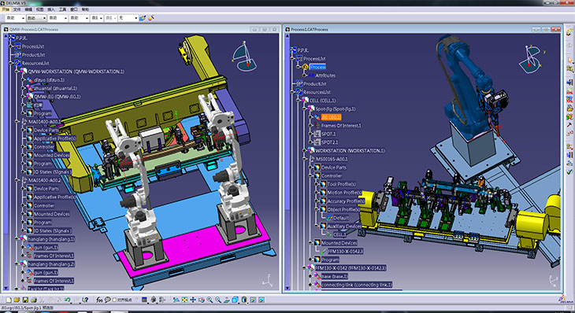The width and height of the screenshot is (575, 313).
Task: Open a file via the folder icon
Action: coord(17,300)
